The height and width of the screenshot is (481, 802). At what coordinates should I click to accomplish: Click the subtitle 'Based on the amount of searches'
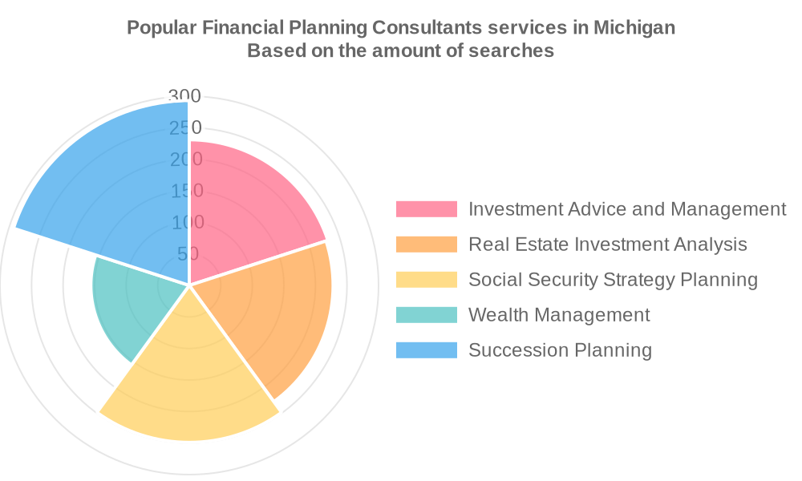point(401,51)
